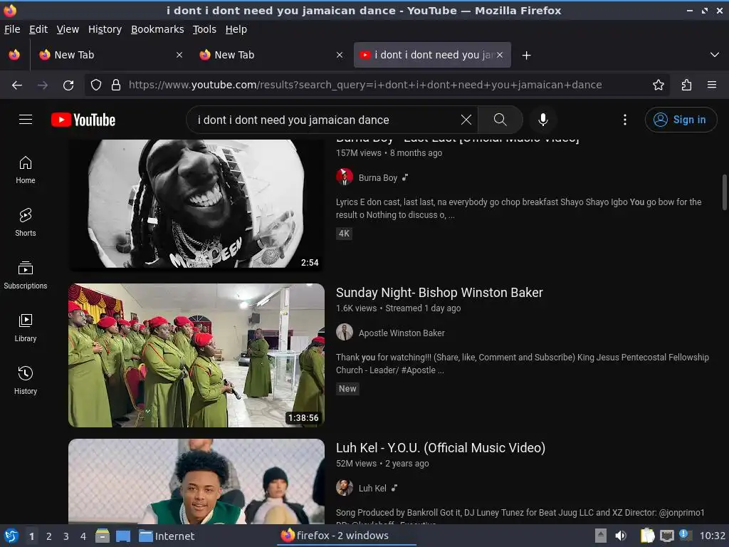This screenshot has width=729, height=547.
Task: Open the Tools menu
Action: [x=204, y=29]
